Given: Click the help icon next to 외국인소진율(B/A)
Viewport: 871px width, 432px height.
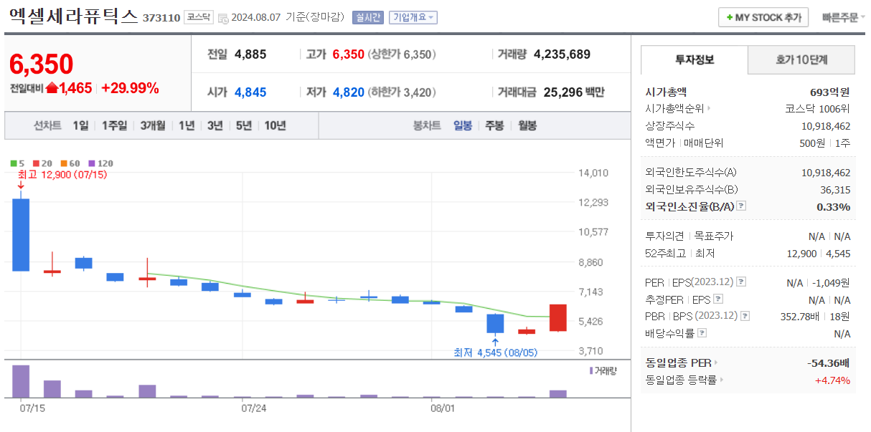Looking at the screenshot, I should pyautogui.click(x=741, y=206).
